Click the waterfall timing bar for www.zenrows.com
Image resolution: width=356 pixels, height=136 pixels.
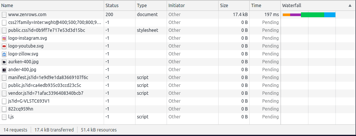coord(309,15)
